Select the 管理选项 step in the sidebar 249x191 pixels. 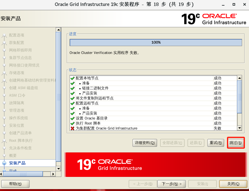click(16, 110)
